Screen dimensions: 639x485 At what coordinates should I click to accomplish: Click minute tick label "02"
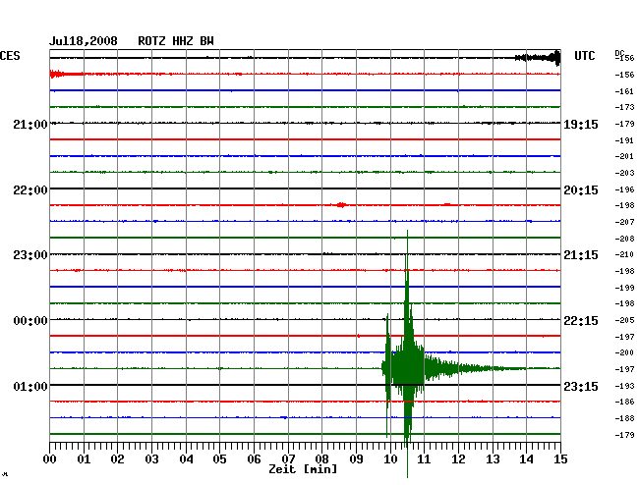tap(117, 459)
